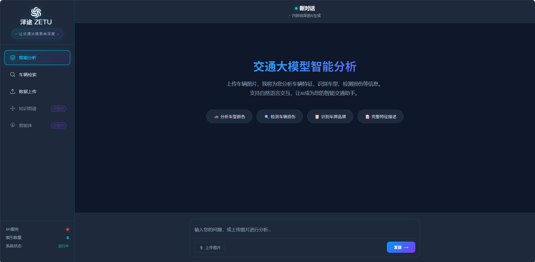This screenshot has width=535, height=262.
Task: Select the 知识图谱 sidebar entry
Action: tap(28, 109)
